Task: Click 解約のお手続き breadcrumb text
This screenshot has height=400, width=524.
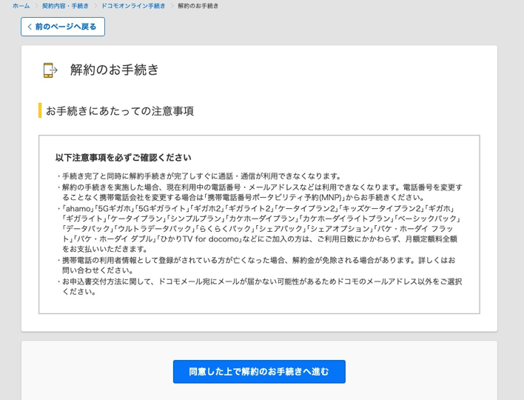Action: 198,6
